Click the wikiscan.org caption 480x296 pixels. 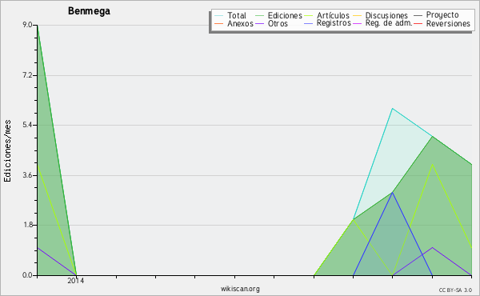[x=240, y=289]
